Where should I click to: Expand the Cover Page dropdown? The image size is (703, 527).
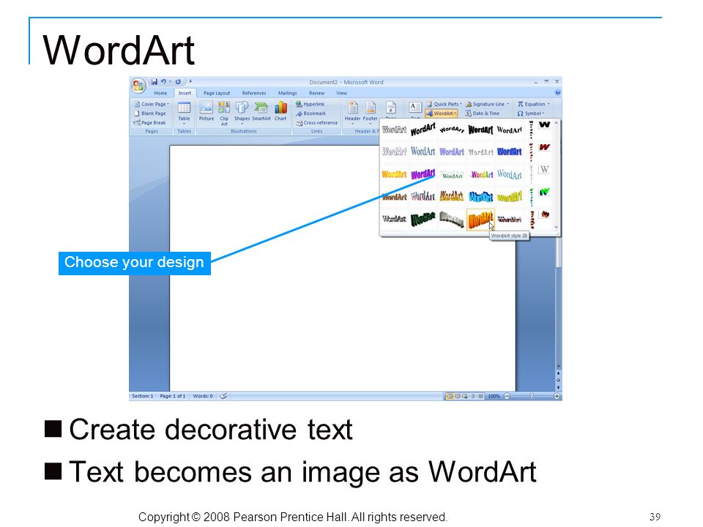click(152, 104)
